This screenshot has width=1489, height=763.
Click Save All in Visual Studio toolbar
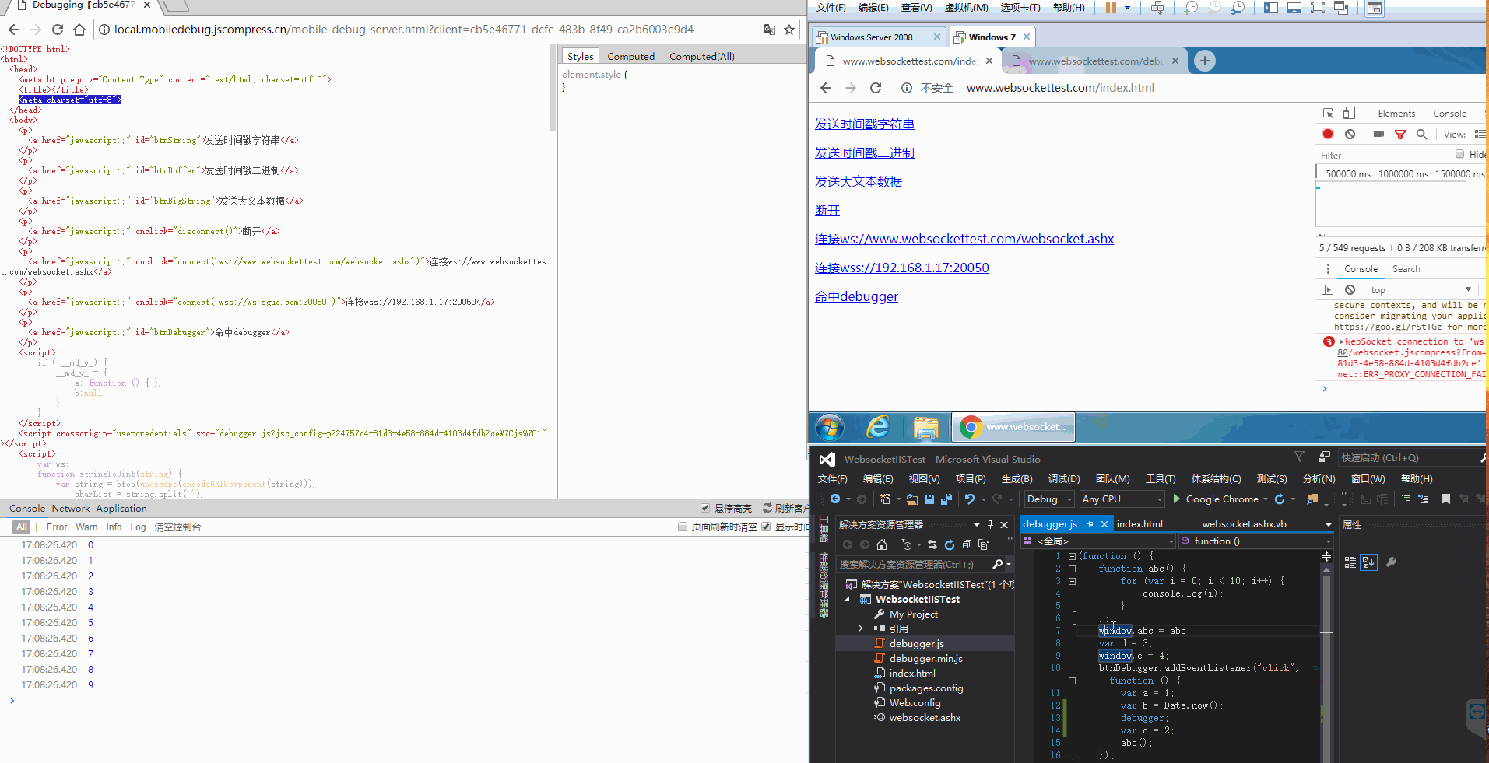pyautogui.click(x=946, y=499)
